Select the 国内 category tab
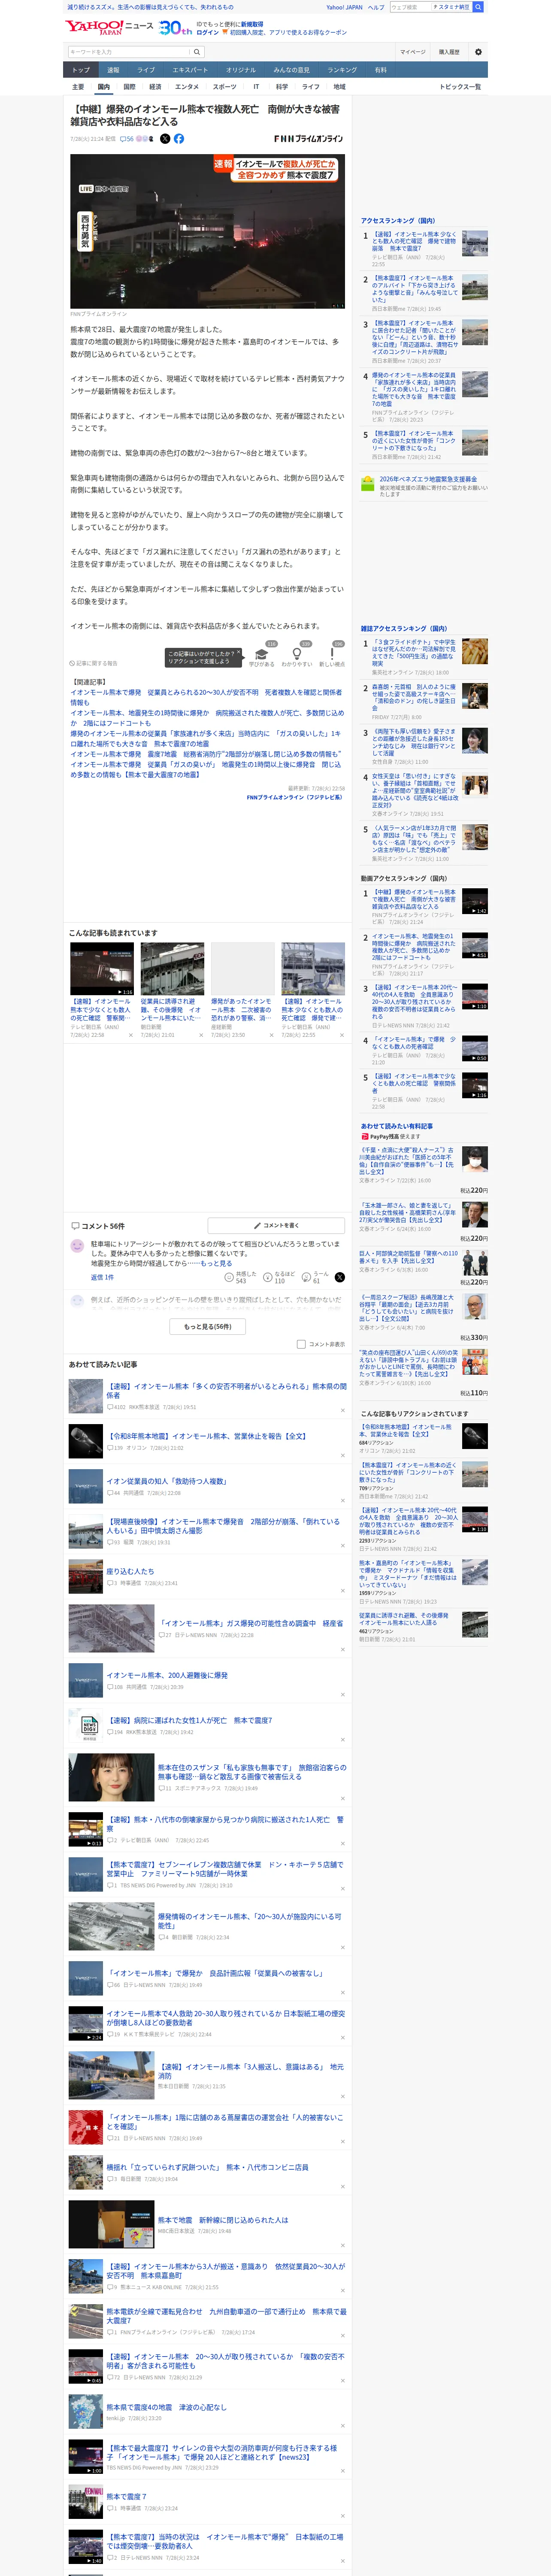 click(x=103, y=87)
